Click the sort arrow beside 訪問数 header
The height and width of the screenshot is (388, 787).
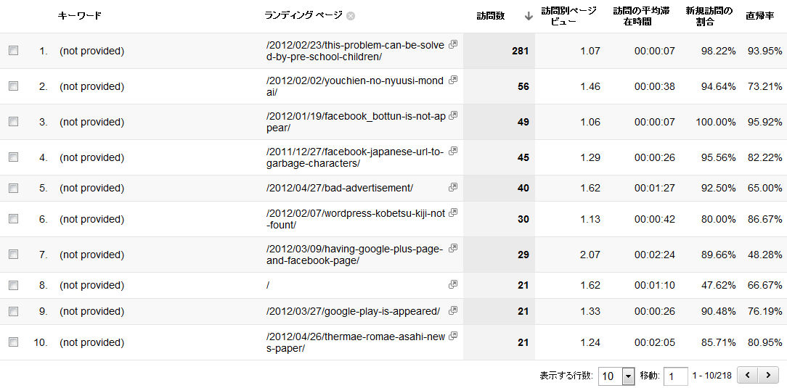[x=528, y=16]
